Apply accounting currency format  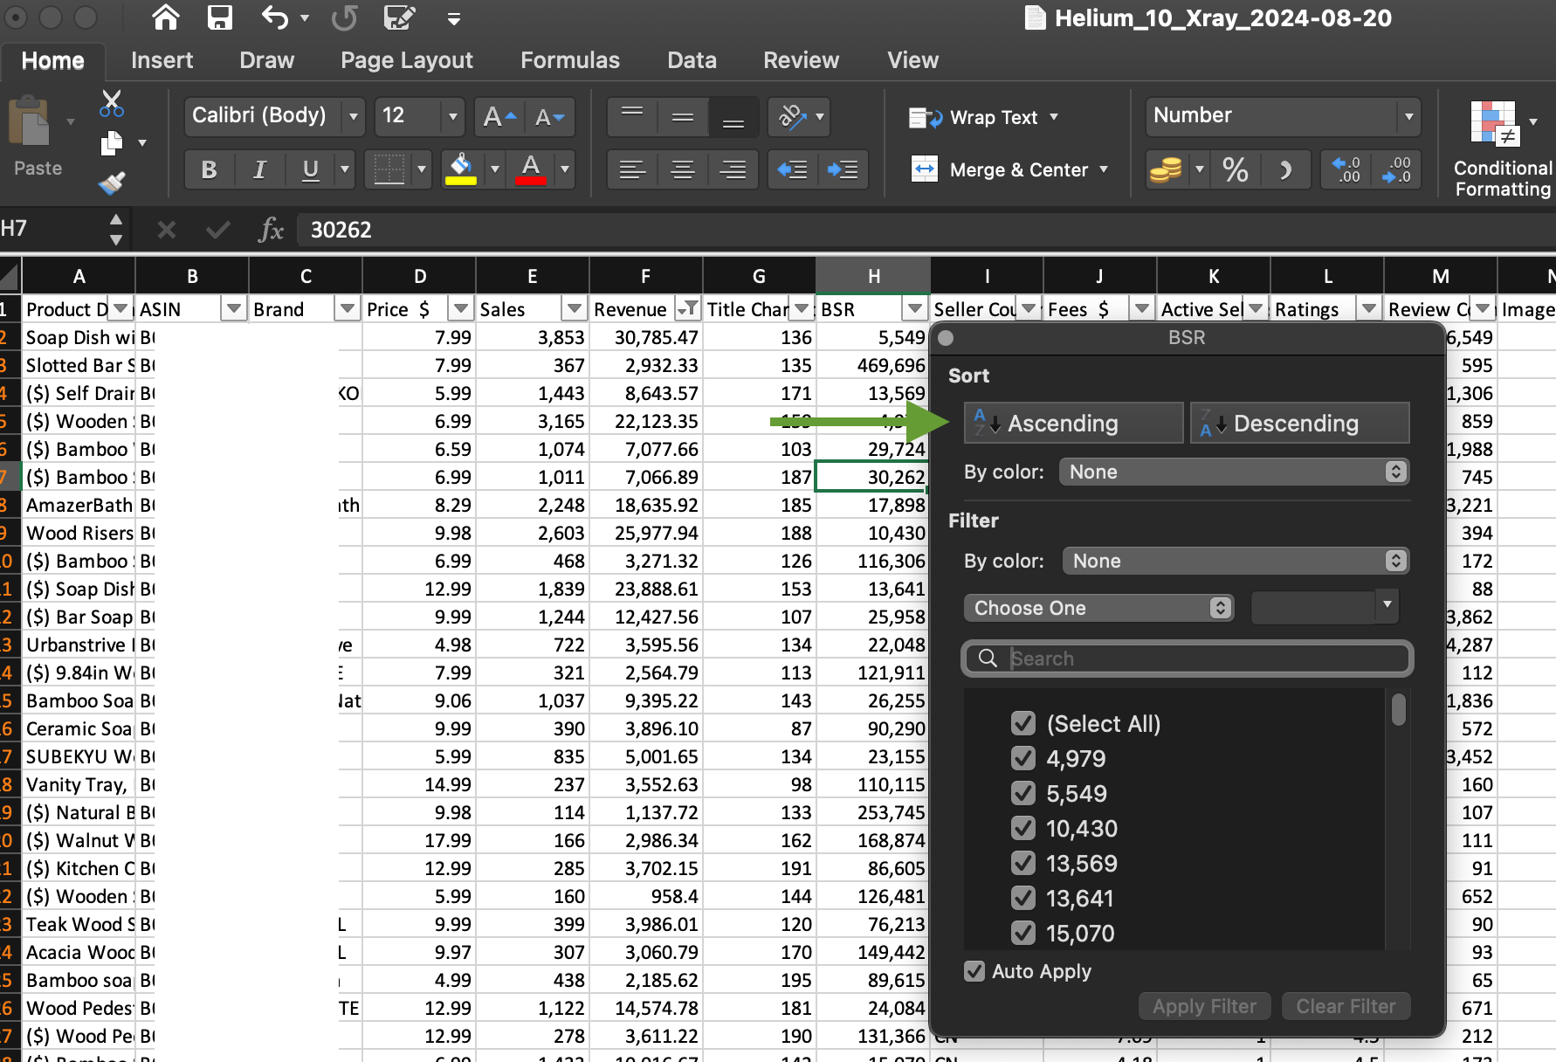pos(1166,169)
